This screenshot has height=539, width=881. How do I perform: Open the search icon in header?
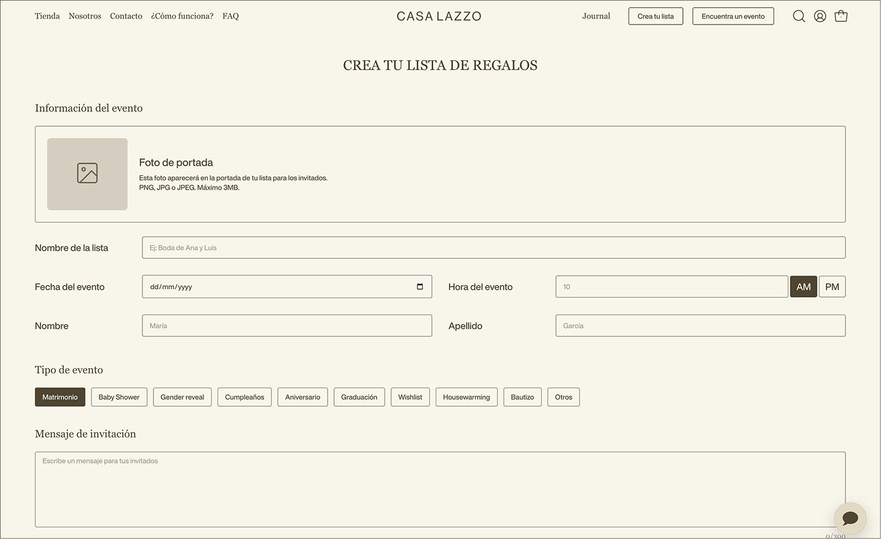[x=799, y=16]
